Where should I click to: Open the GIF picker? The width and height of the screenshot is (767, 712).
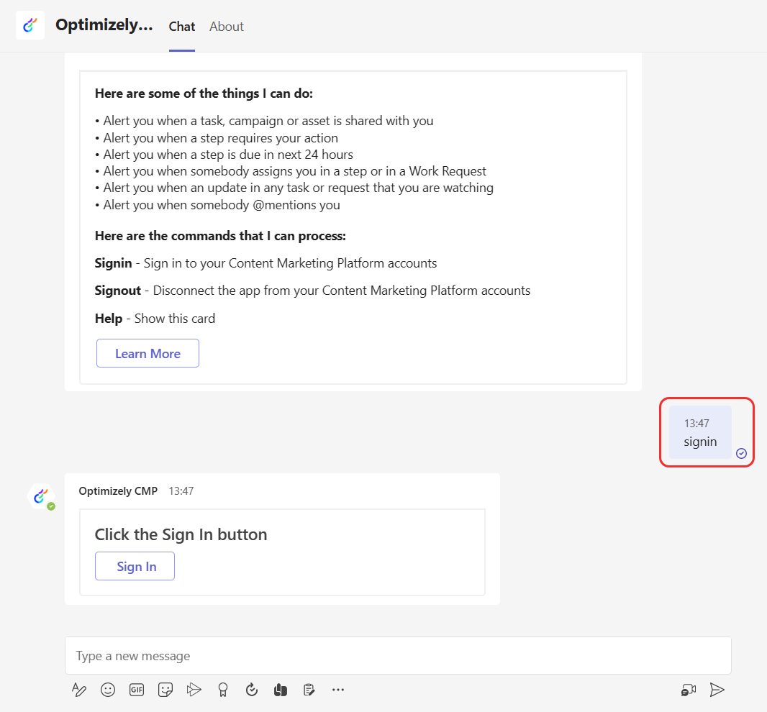(137, 690)
